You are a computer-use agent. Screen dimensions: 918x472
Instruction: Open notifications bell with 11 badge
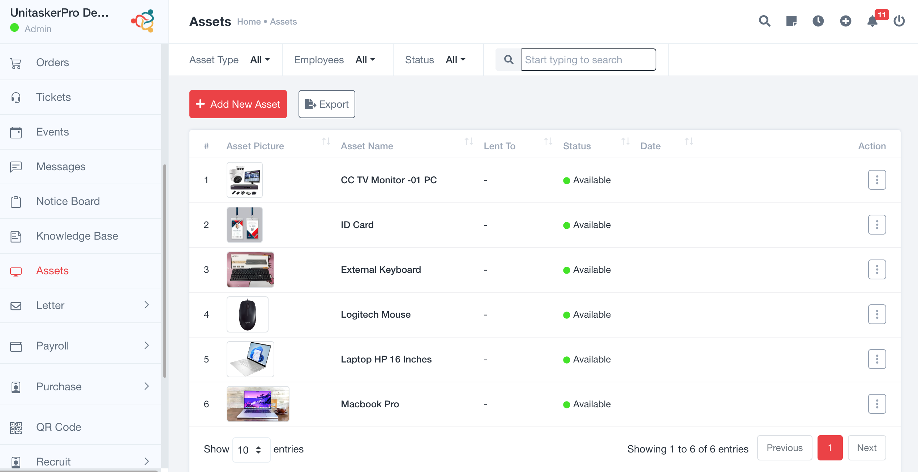[872, 21]
